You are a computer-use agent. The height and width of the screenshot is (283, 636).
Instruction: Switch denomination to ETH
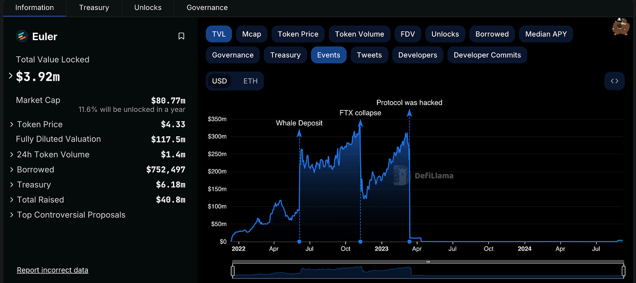(x=250, y=81)
